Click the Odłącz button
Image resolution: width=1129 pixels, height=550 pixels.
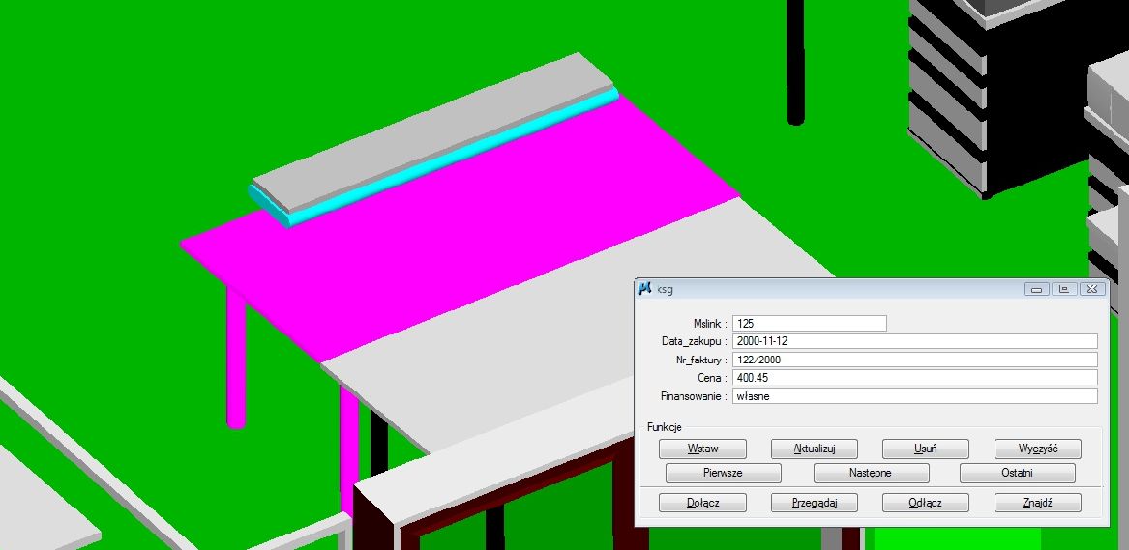[925, 503]
